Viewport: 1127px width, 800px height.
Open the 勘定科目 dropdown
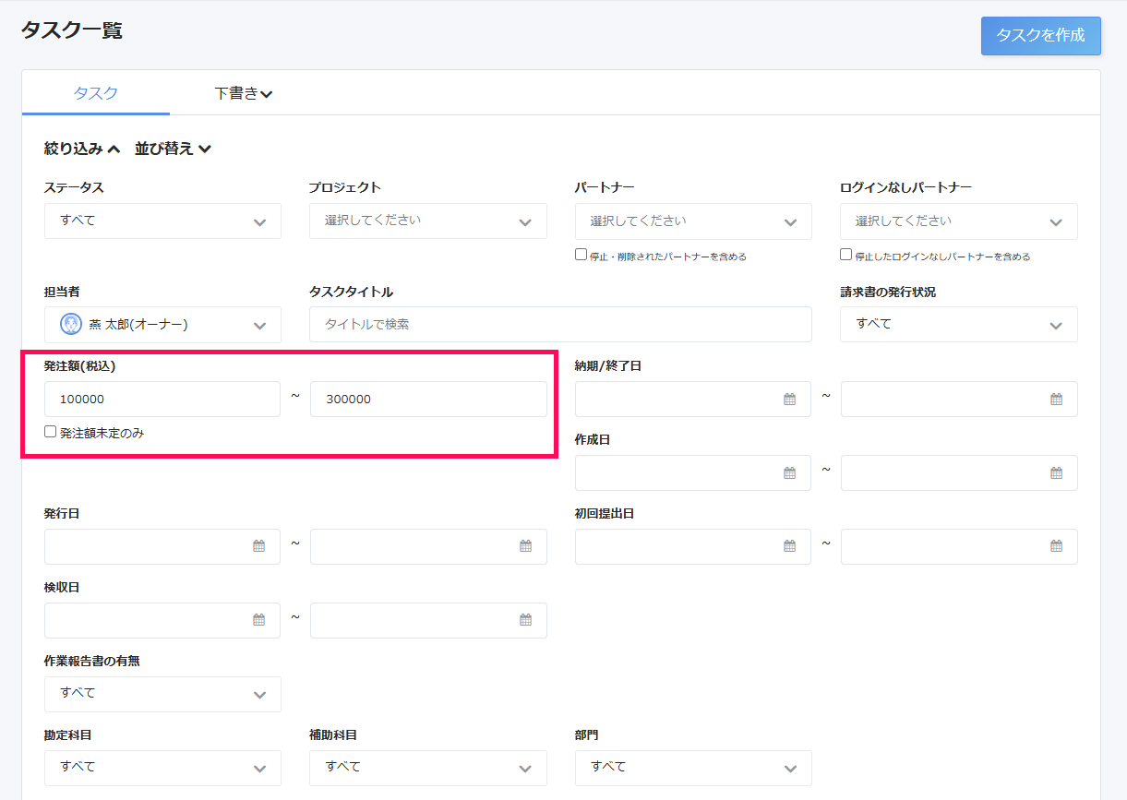click(162, 768)
